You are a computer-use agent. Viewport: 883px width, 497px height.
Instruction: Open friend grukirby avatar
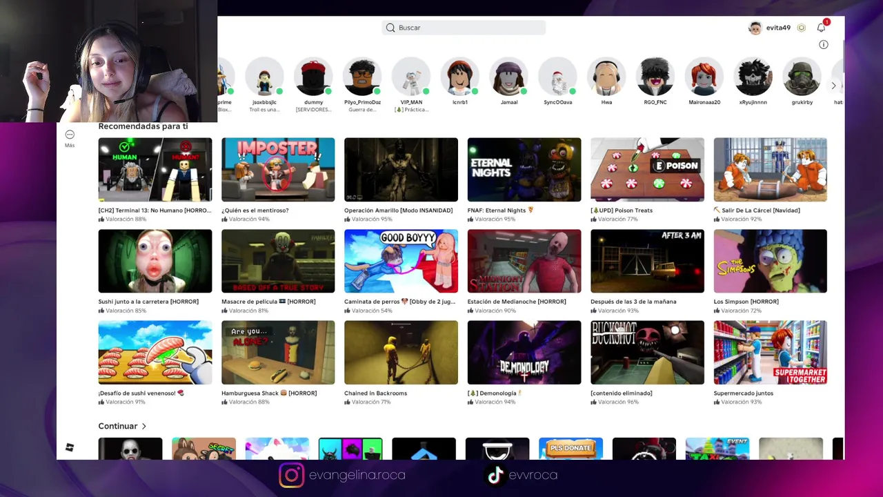tap(802, 77)
